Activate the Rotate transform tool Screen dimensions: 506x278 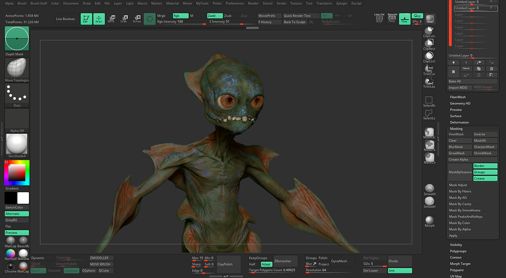(137, 19)
